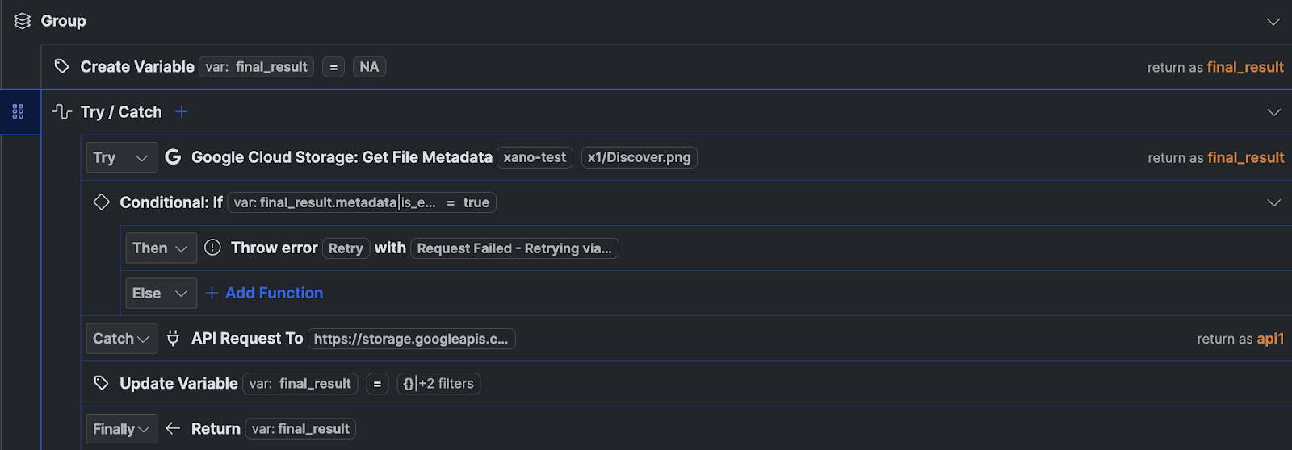Viewport: 1292px width, 450px height.
Task: Click the plus icon beside Try / Catch
Action: point(182,111)
